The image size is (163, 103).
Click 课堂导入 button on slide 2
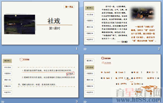(89, 8)
